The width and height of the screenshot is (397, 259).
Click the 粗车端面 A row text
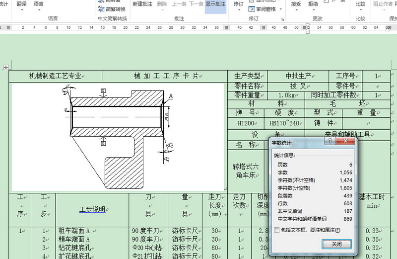pos(74,231)
